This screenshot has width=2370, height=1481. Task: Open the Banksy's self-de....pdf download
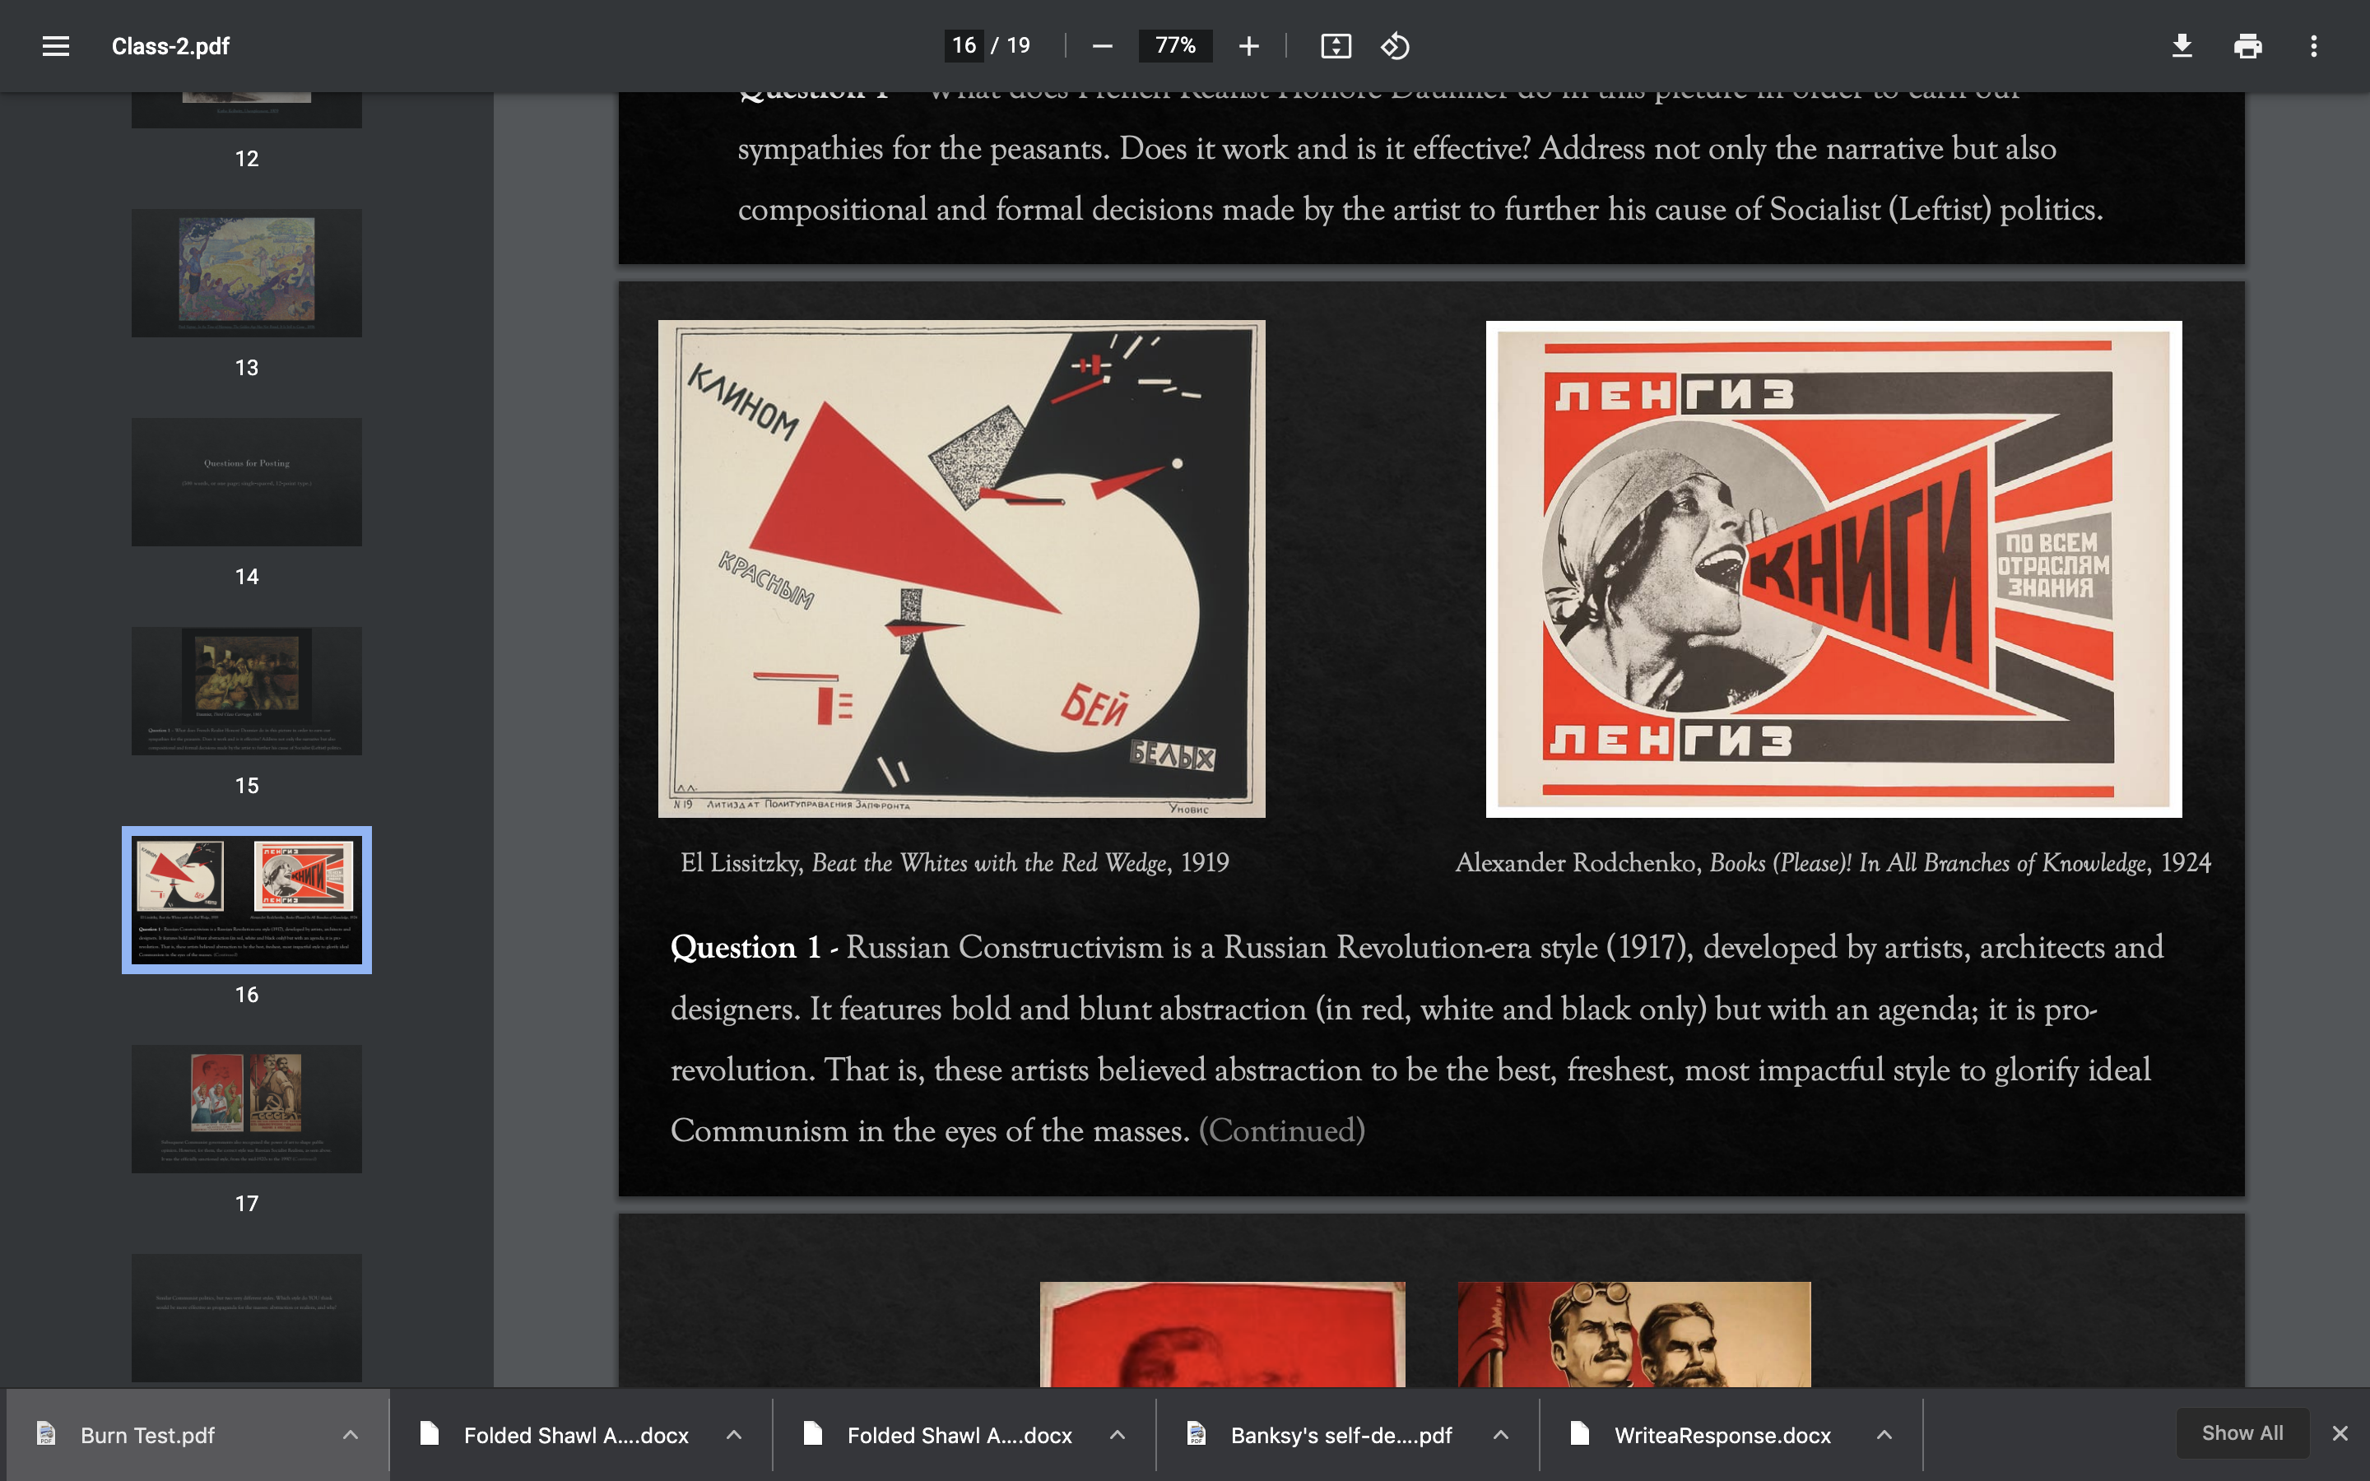1341,1435
